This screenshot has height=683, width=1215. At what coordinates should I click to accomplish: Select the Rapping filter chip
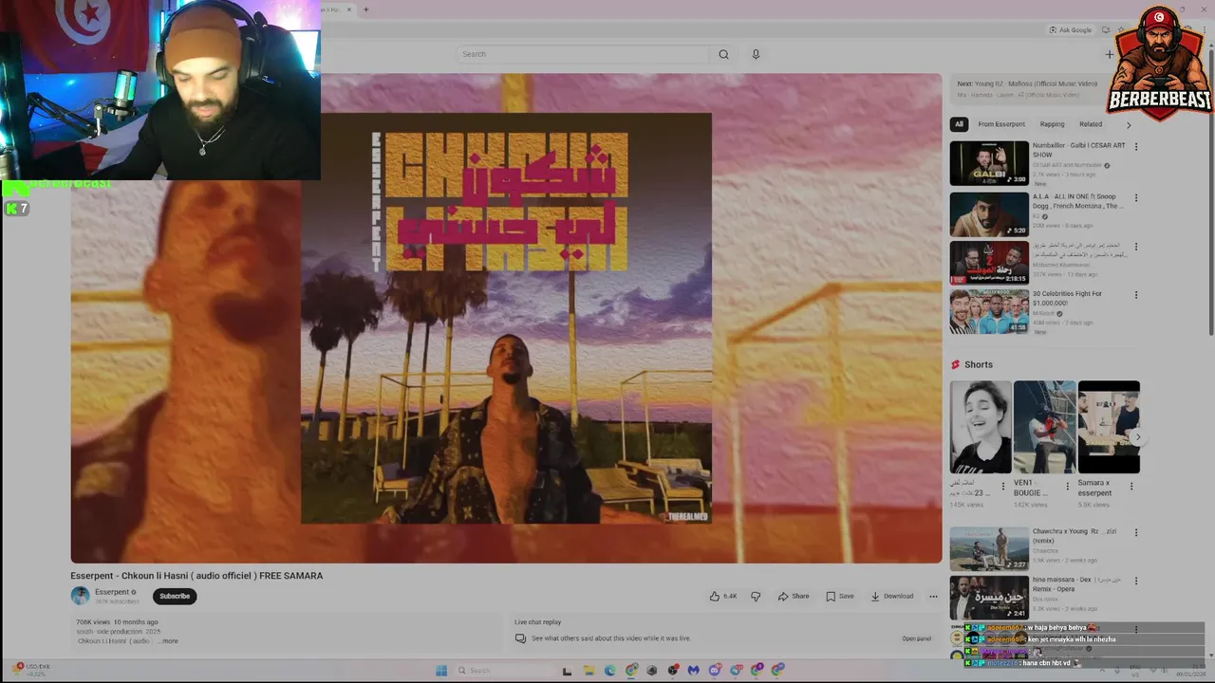[x=1052, y=124]
